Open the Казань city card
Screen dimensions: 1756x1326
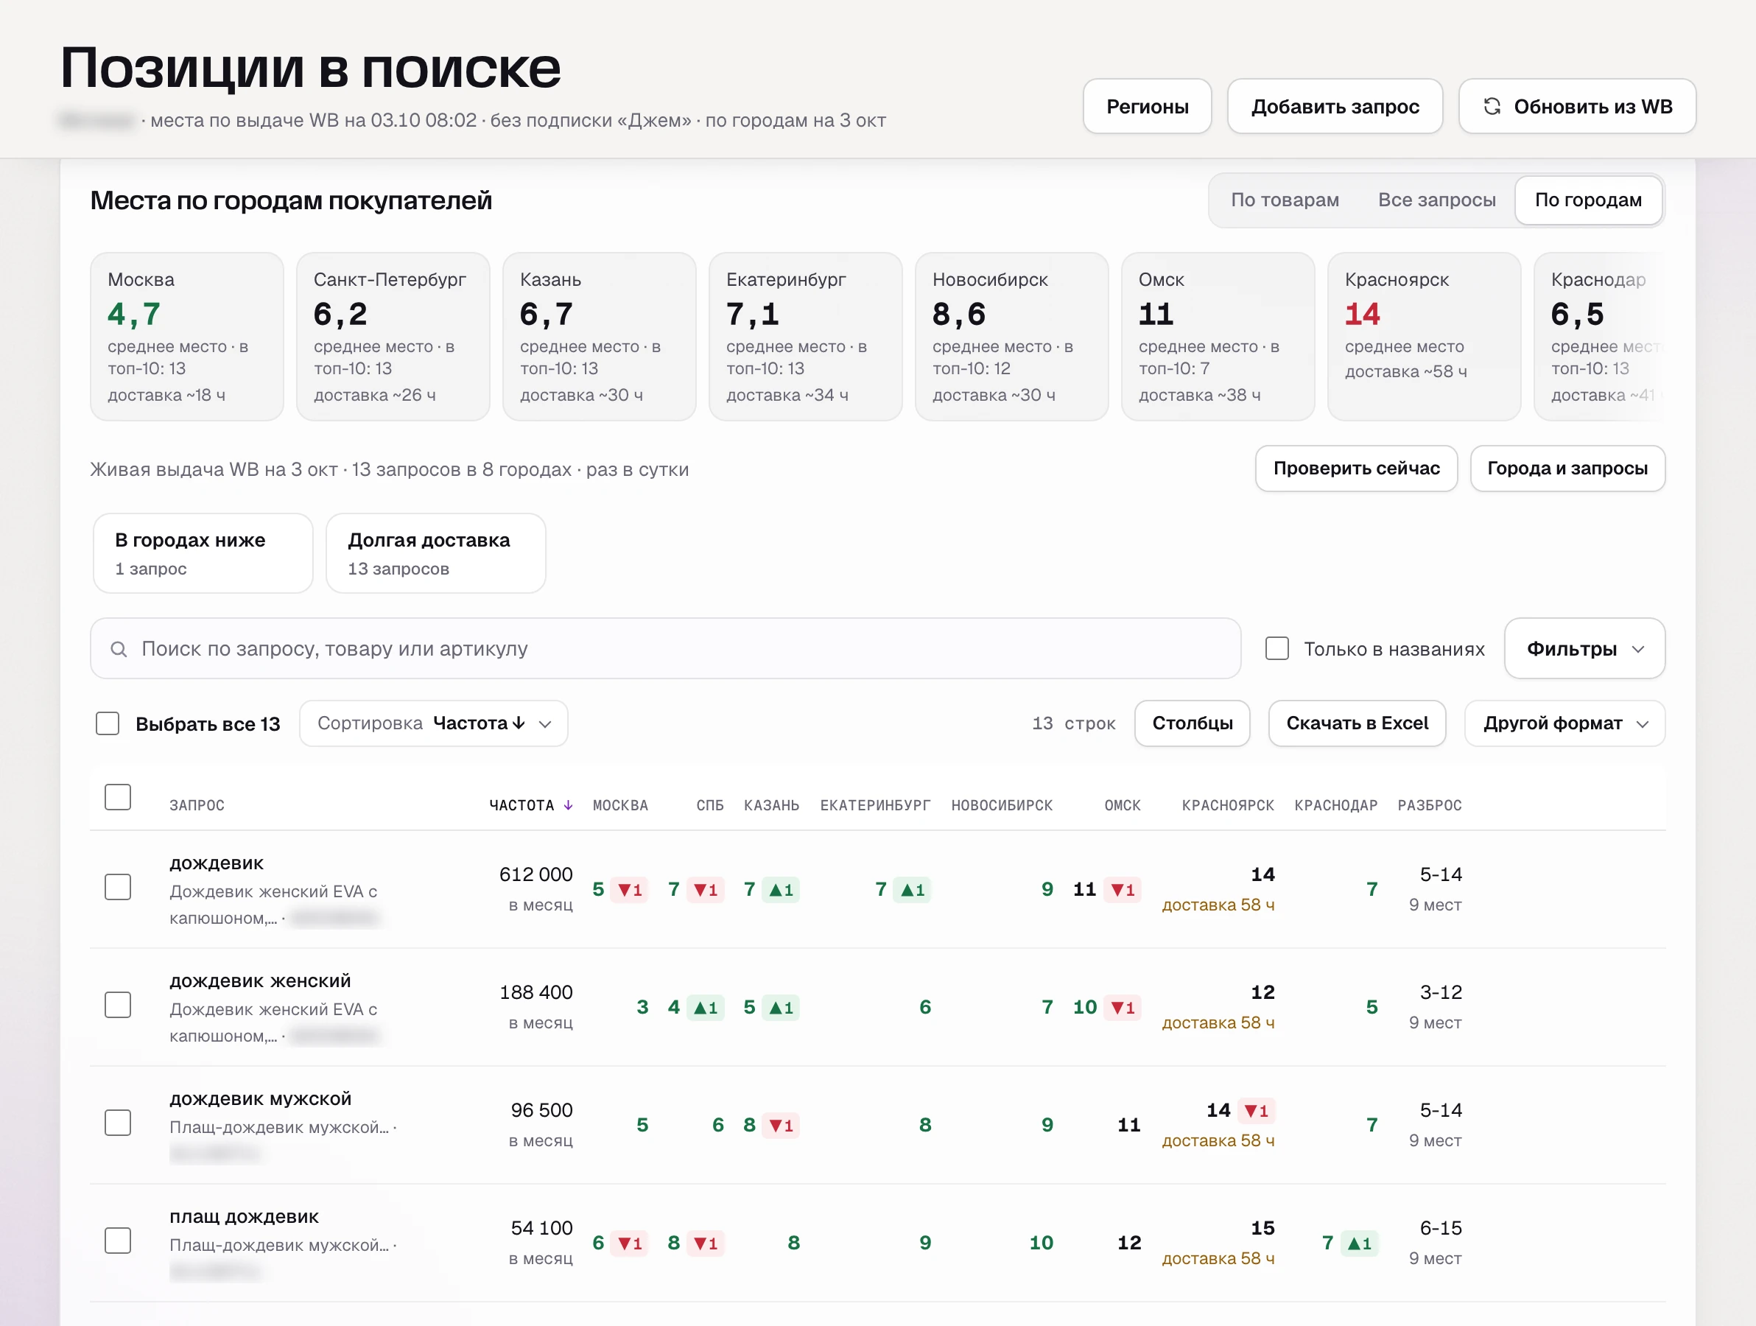600,337
